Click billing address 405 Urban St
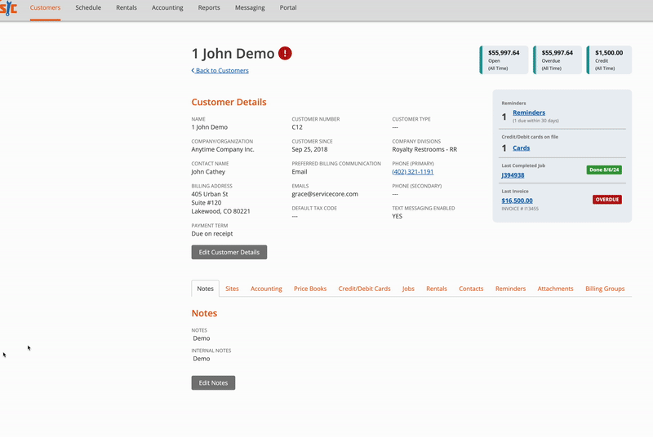 (210, 194)
